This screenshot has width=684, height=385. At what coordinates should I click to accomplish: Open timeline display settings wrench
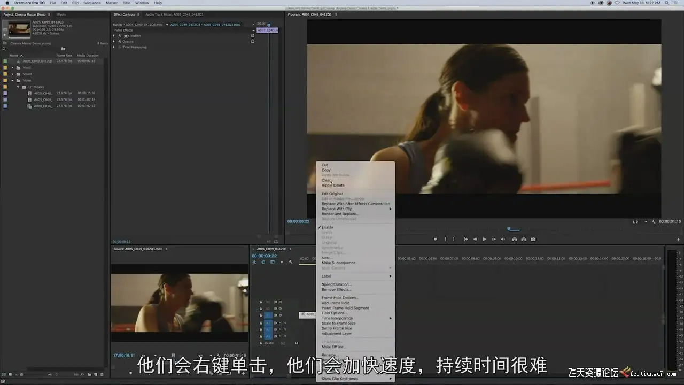click(291, 262)
